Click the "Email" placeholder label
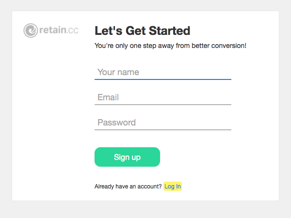 click(108, 97)
